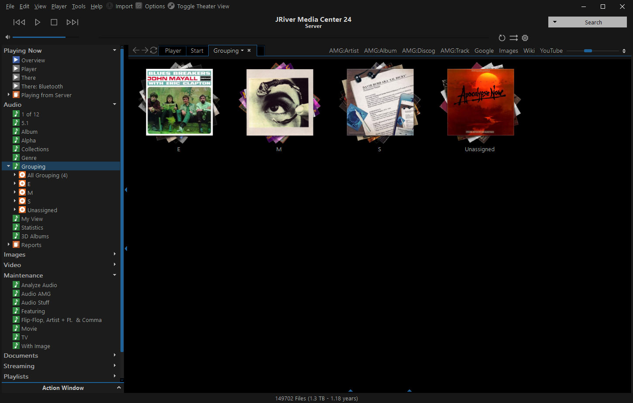Open the M grouping thumbnail

[279, 102]
